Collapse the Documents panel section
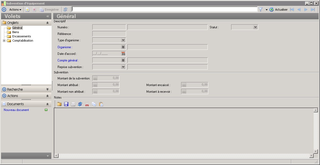The height and width of the screenshot is (165, 320). pos(47,104)
